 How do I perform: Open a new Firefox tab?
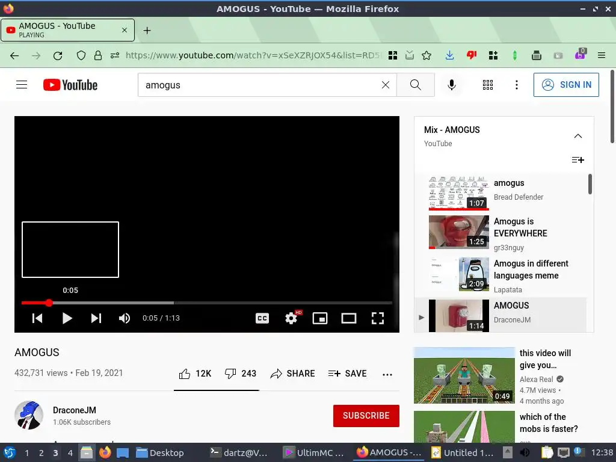147,30
